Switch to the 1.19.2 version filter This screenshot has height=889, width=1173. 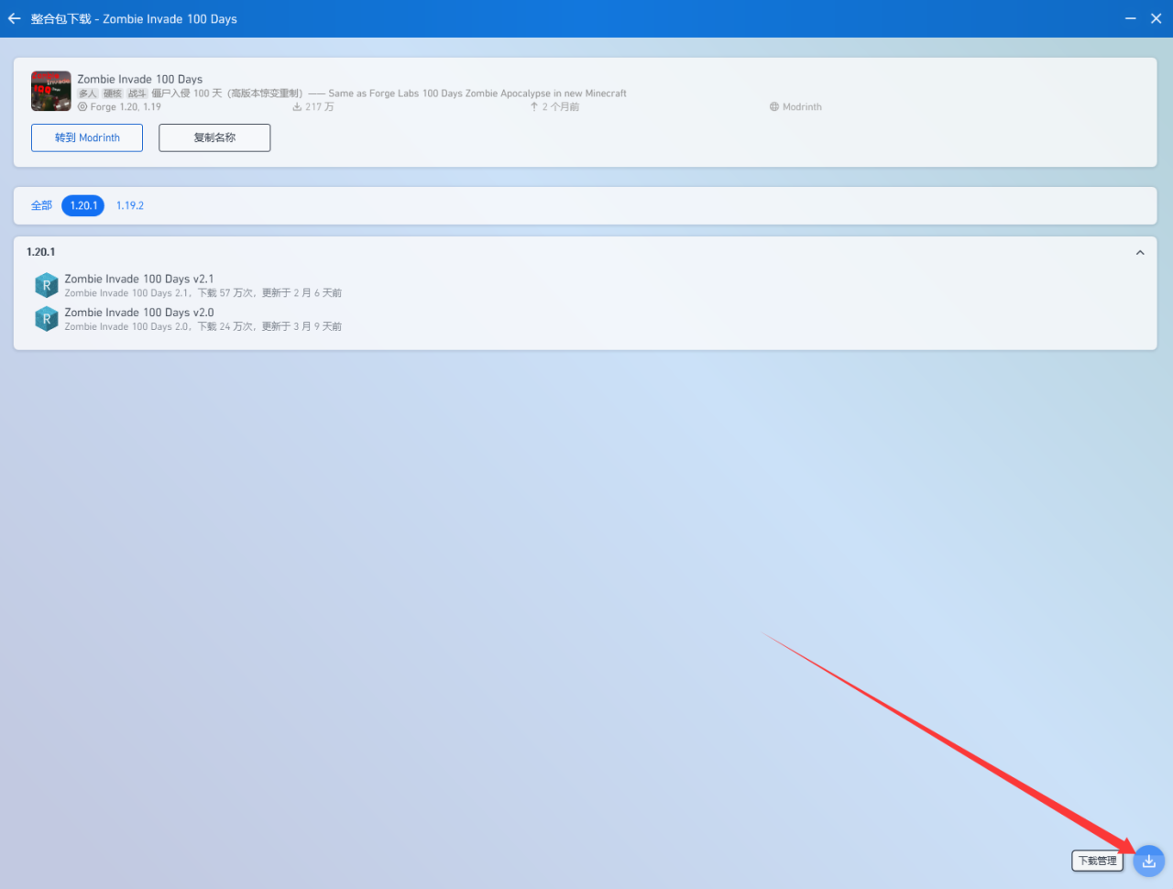(130, 205)
